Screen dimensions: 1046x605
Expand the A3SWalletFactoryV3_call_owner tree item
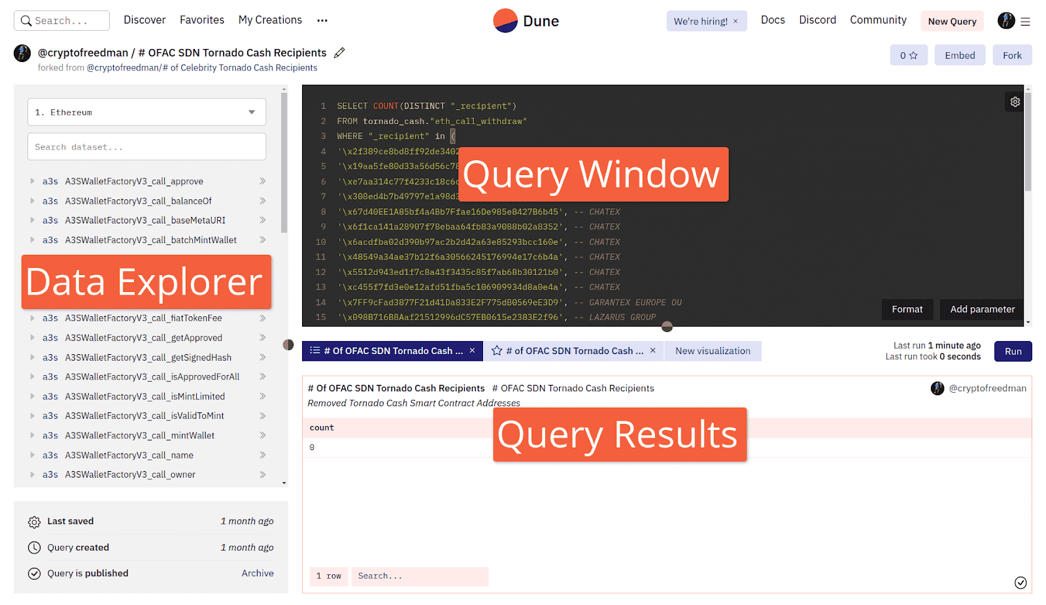(32, 474)
